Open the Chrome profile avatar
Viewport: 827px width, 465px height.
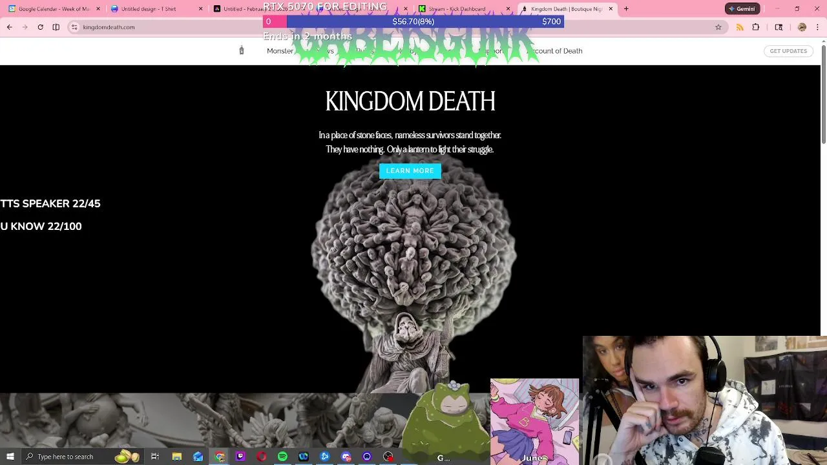(x=802, y=27)
